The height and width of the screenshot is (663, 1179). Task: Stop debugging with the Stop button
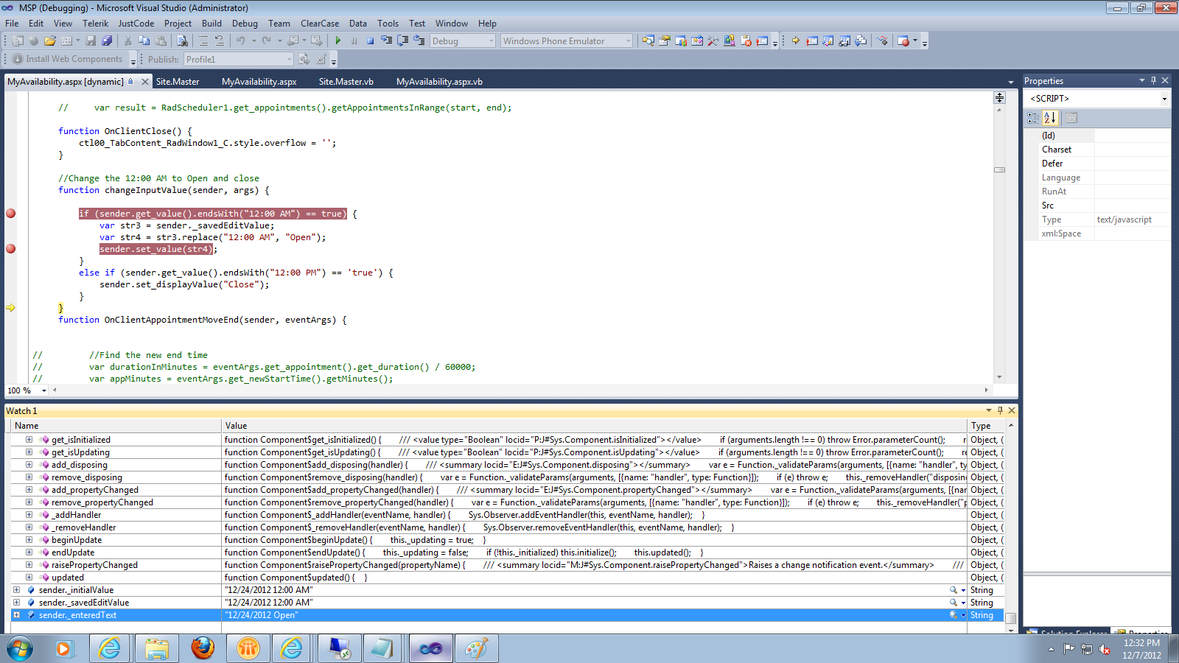(370, 41)
